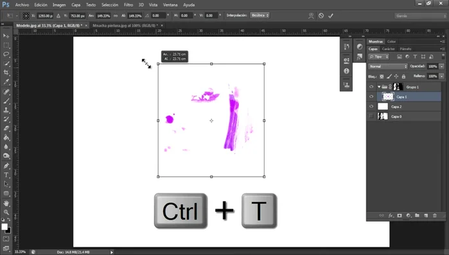Toggle lock transparent pixels
Image resolution: width=449 pixels, height=255 pixels.
382,76
